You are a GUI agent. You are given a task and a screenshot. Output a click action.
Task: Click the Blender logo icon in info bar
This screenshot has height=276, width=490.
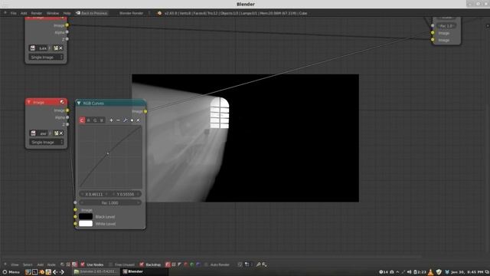[159, 13]
